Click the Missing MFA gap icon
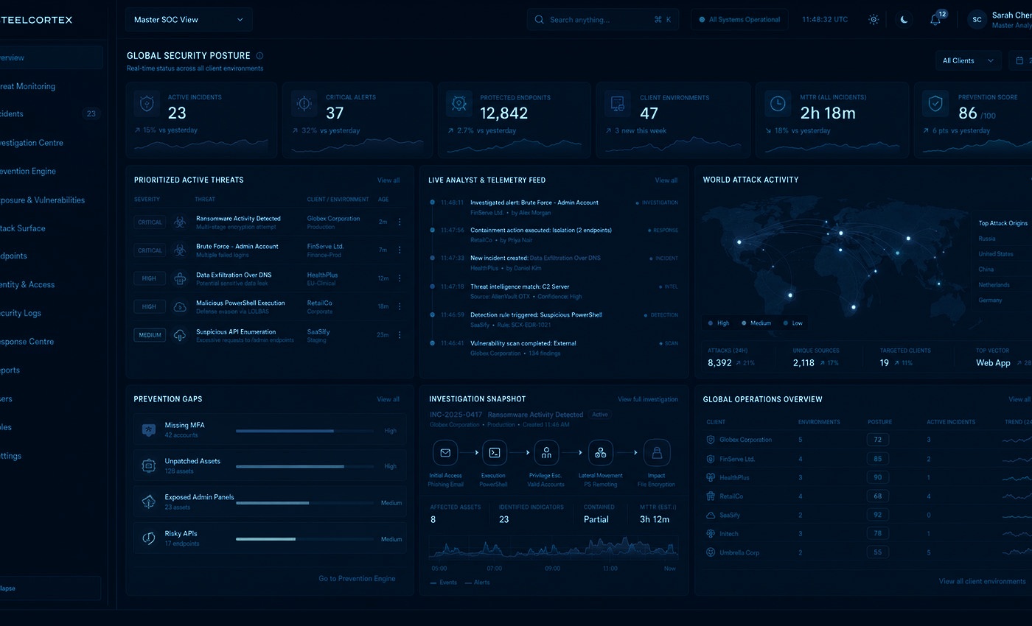The height and width of the screenshot is (626, 1032). (148, 430)
